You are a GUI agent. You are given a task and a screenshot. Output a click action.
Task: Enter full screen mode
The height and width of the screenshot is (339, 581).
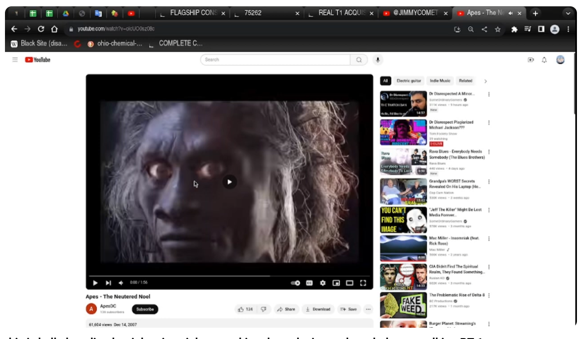pyautogui.click(x=363, y=283)
